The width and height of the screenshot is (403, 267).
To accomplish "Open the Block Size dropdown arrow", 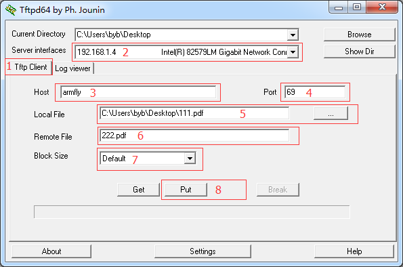I will (190, 158).
